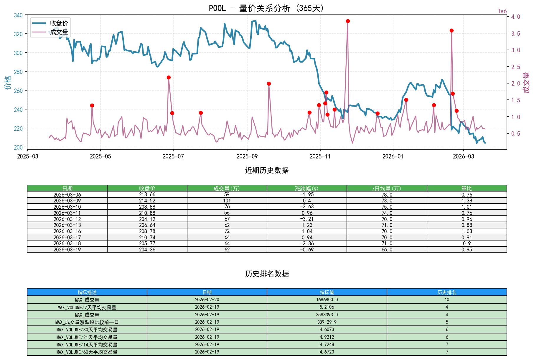Click the 日期 column header
This screenshot has width=534, height=360.
[67, 188]
